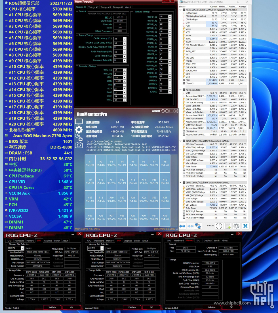
Task: Click the DRAM Ratio field in Mem TweakIt
Action: click(120, 21)
